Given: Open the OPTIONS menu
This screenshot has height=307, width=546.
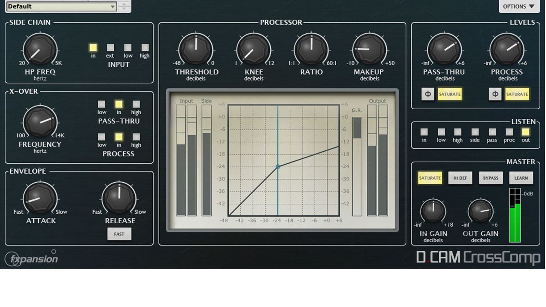Looking at the screenshot, I should [x=519, y=6].
